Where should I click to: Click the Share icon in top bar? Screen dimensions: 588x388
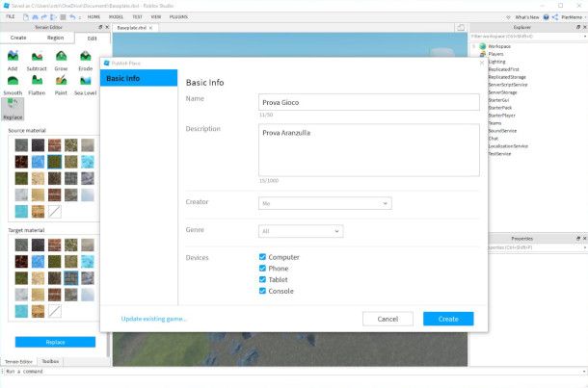[555, 17]
